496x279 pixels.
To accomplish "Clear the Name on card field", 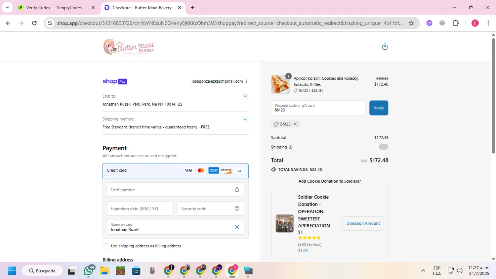I will [237, 227].
